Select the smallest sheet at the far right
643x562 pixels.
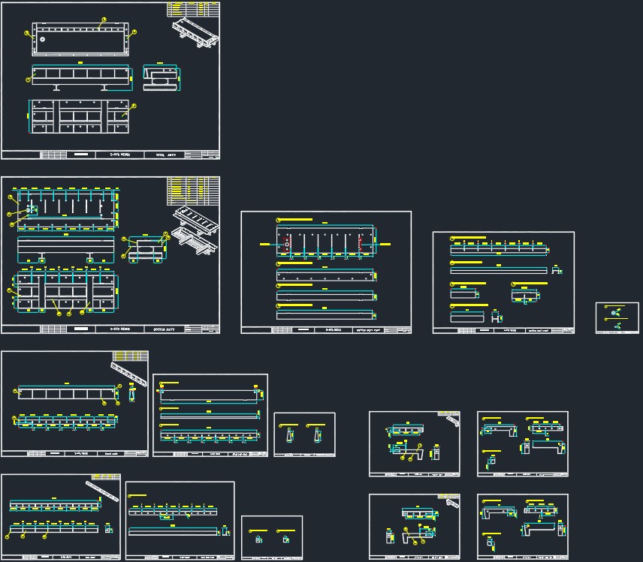[x=617, y=318]
